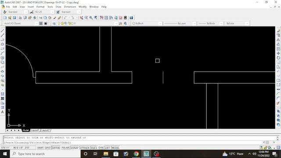This screenshot has width=281, height=158.
Task: Click the Zoom Previous icon
Action: point(96,18)
